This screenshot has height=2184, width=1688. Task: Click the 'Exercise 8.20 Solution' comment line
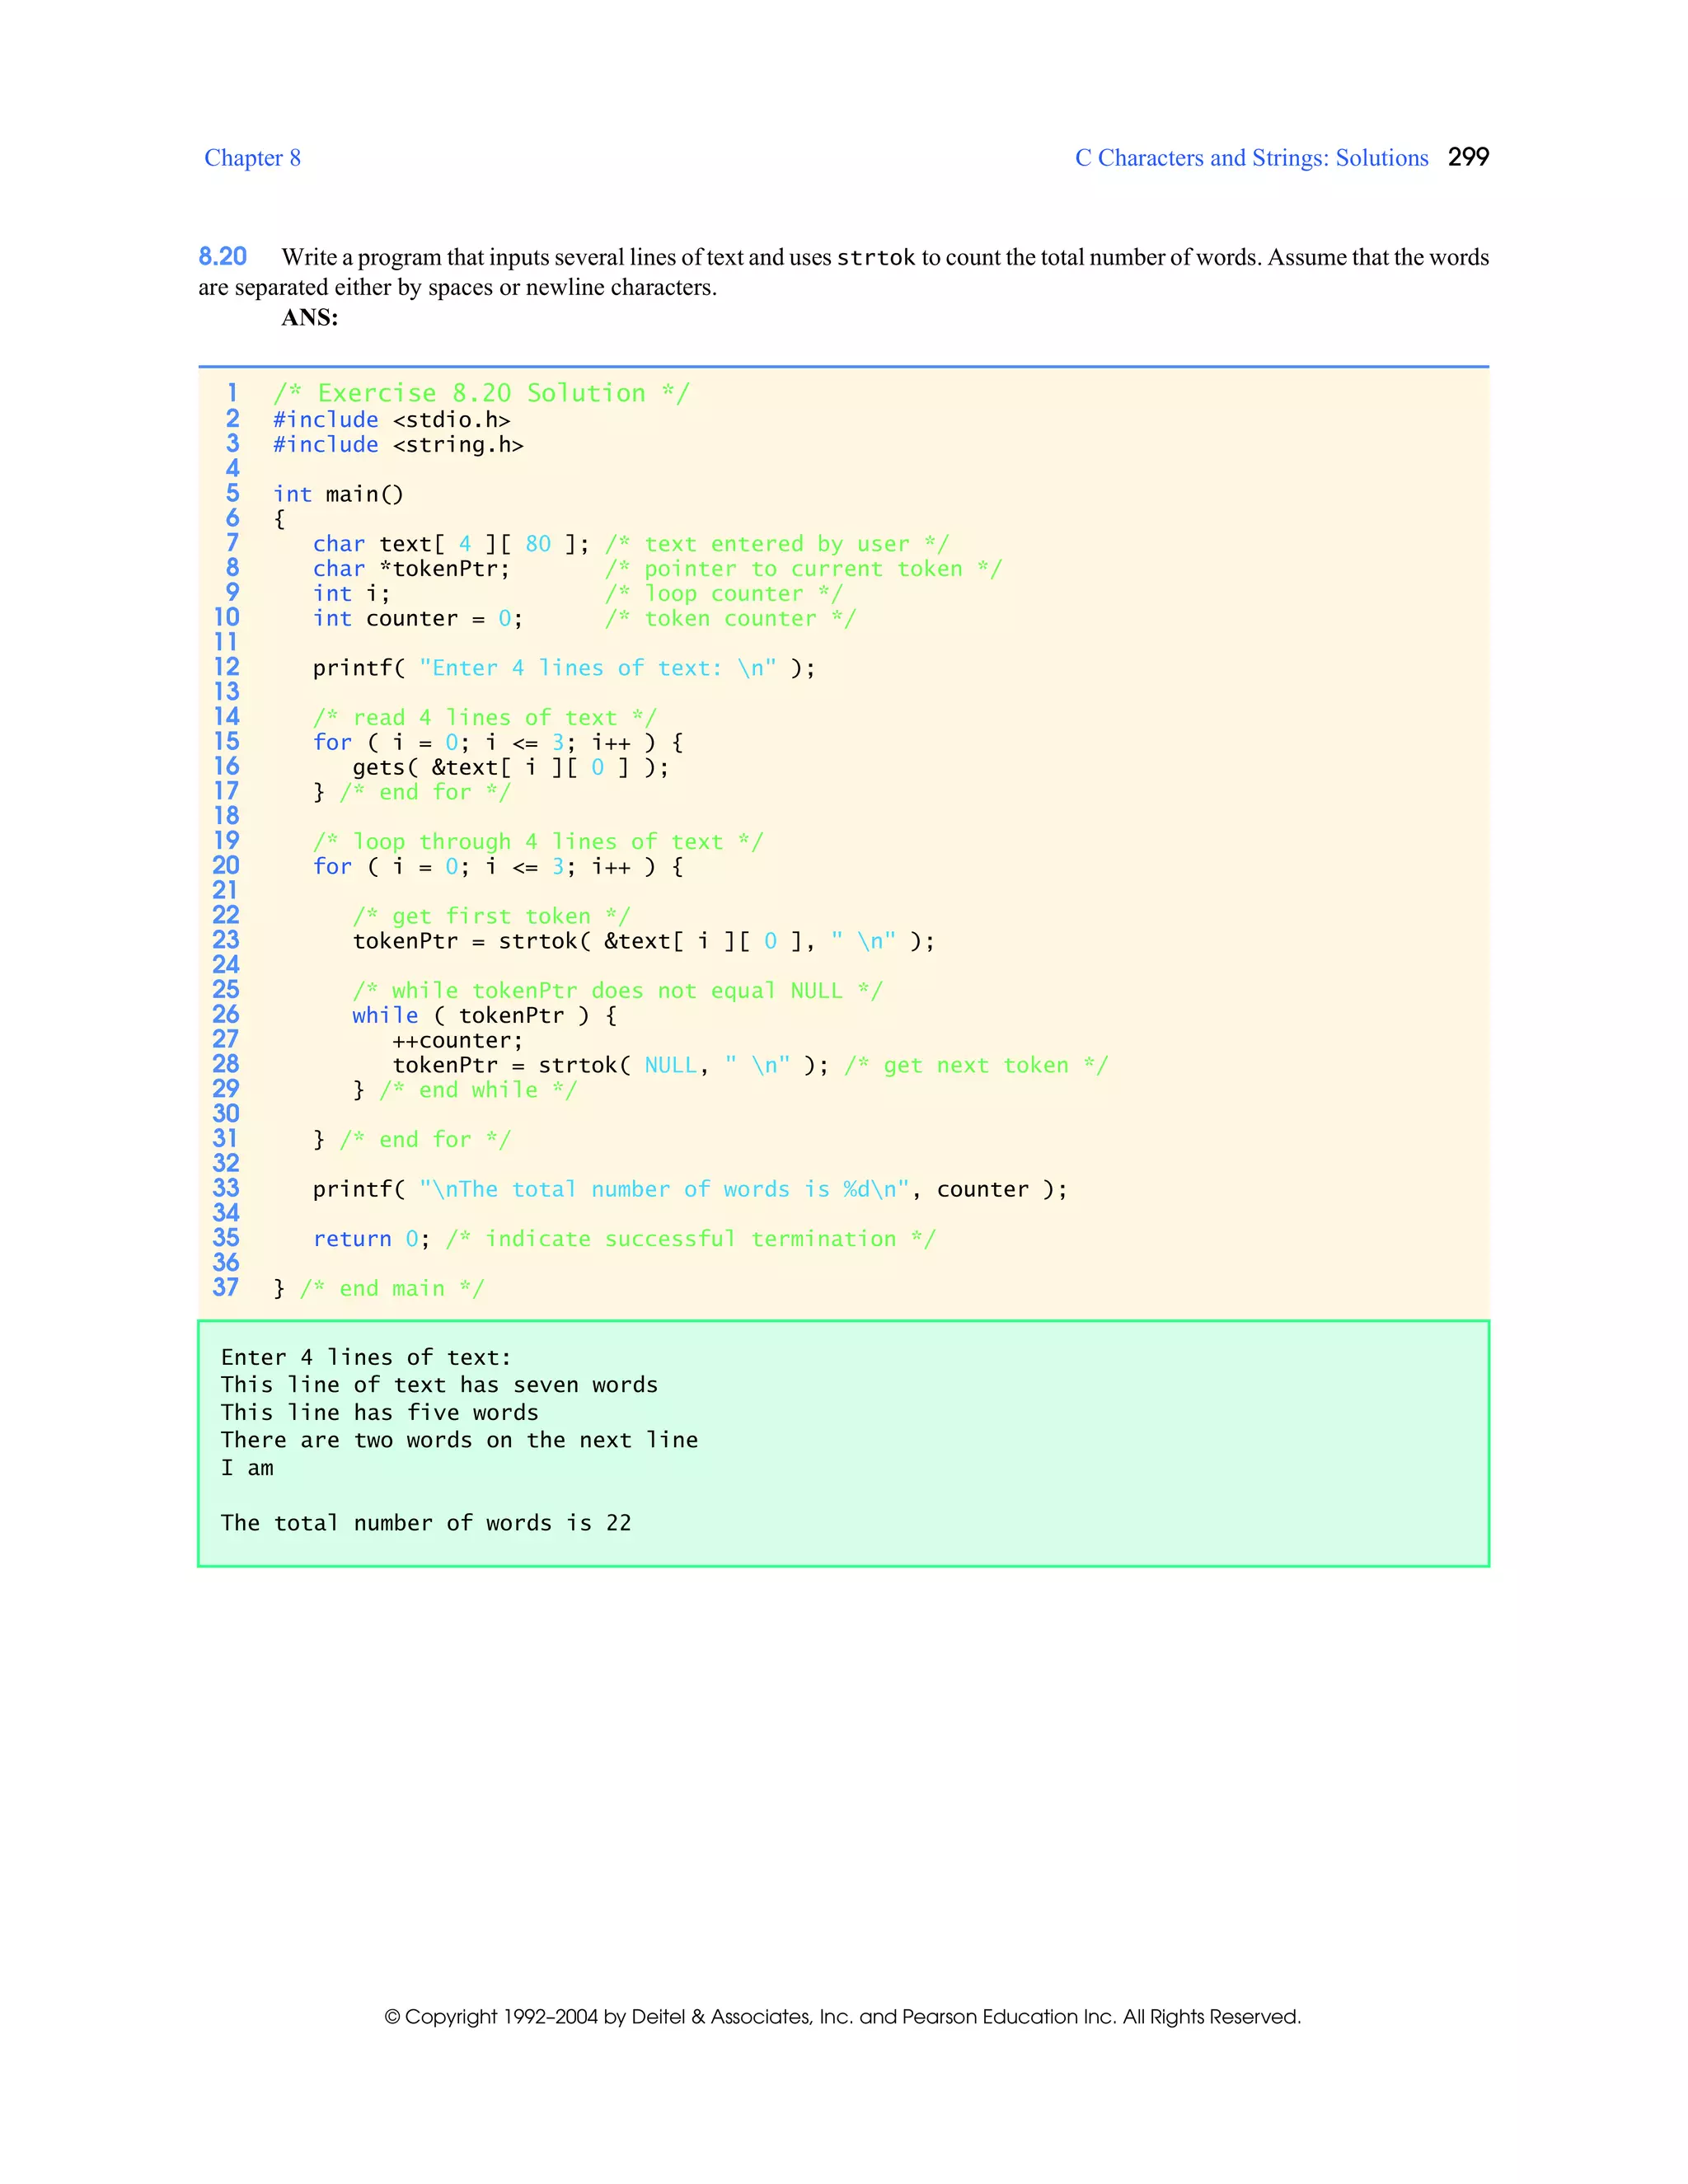pos(481,393)
